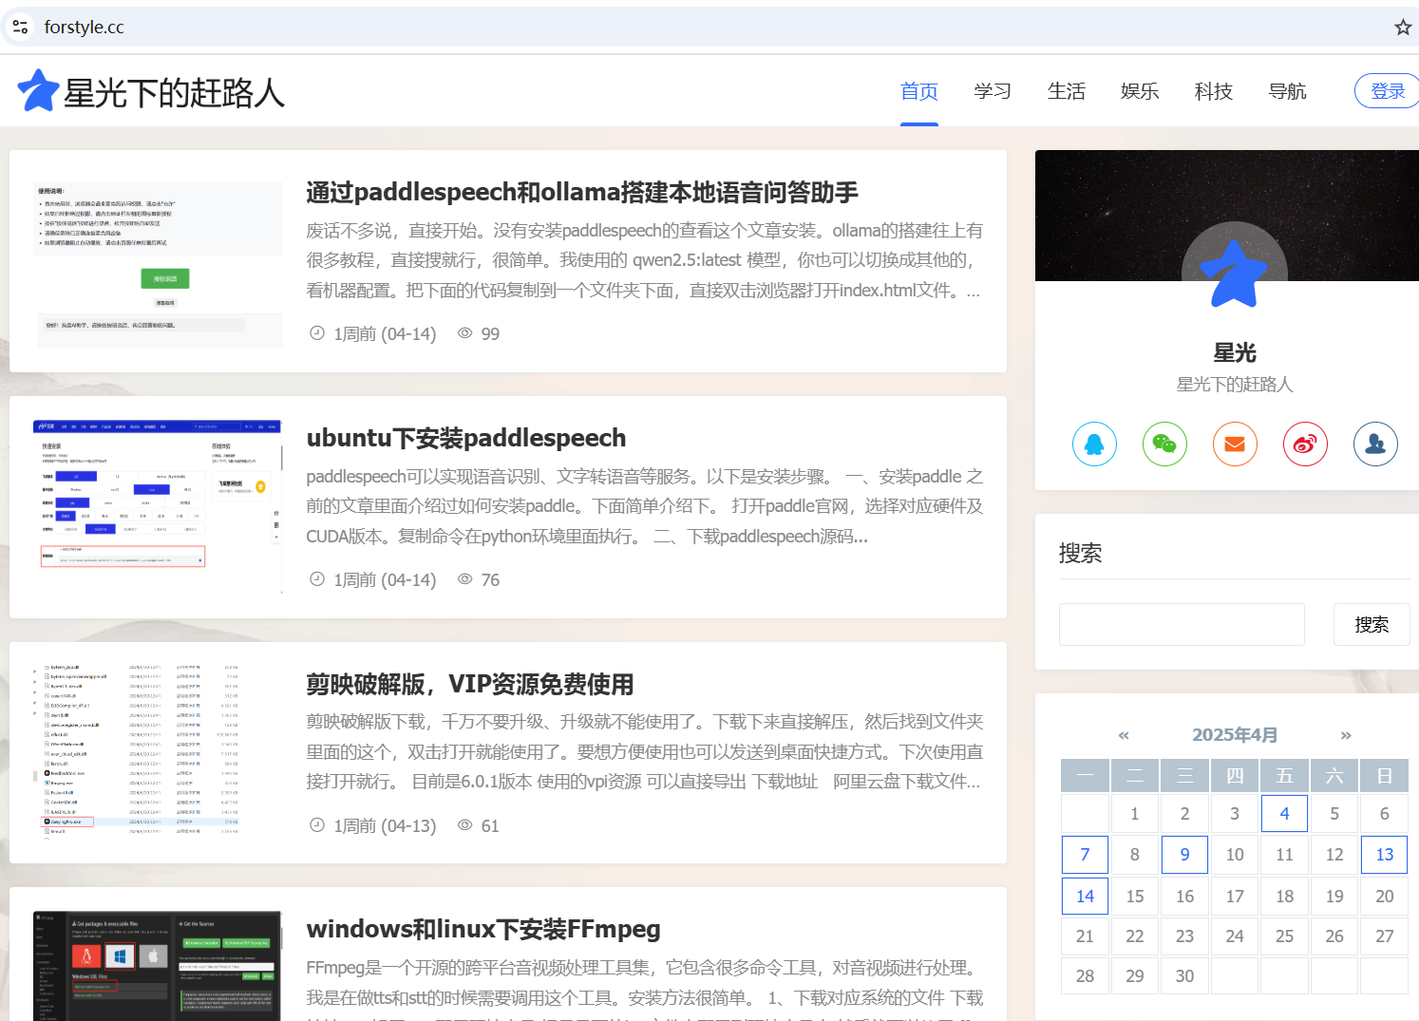Image resolution: width=1419 pixels, height=1021 pixels.
Task: Select calendar date 7
Action: tap(1085, 855)
